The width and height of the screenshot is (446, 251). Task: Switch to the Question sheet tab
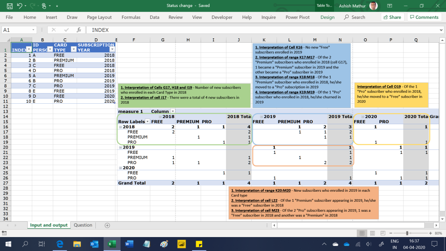[x=83, y=225]
